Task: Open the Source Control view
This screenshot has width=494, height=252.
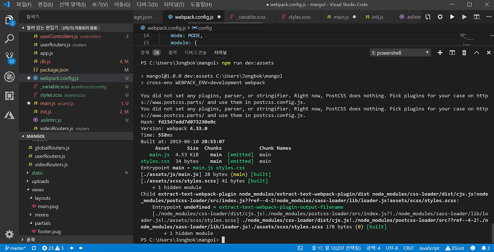Action: click(9, 58)
